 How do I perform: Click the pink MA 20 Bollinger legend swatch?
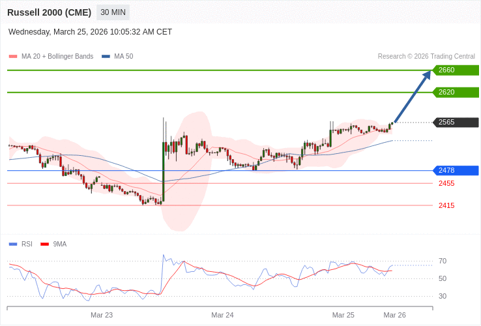pyautogui.click(x=13, y=57)
